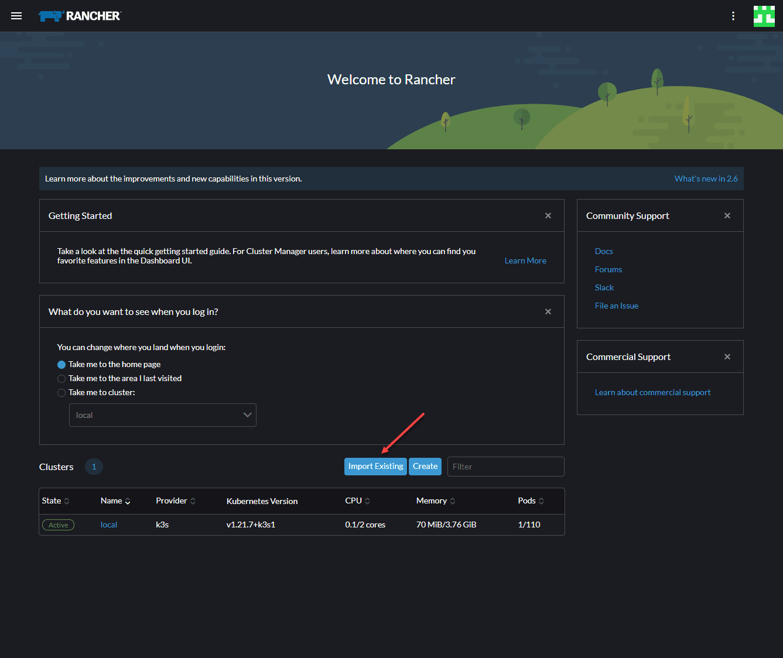Click the Active state badge
Viewport: 783px width, 658px height.
58,525
